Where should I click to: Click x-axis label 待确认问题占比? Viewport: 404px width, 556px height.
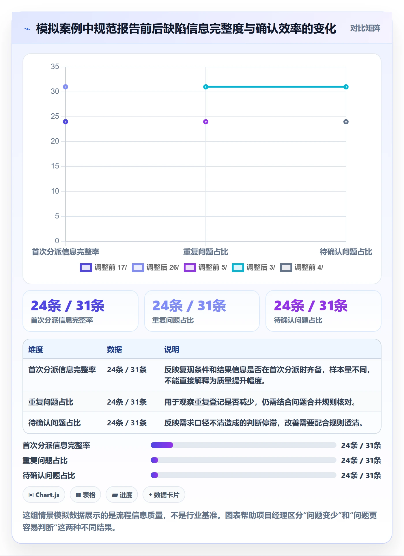tap(346, 252)
